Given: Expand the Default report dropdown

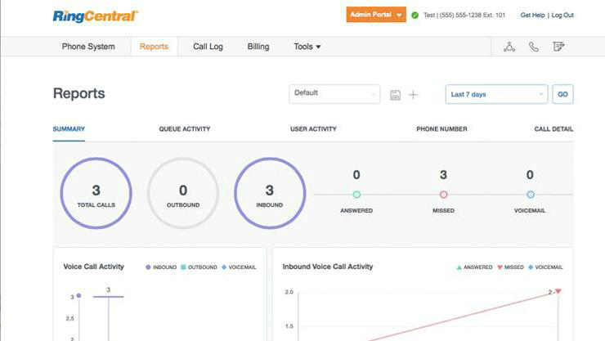Looking at the screenshot, I should point(334,93).
